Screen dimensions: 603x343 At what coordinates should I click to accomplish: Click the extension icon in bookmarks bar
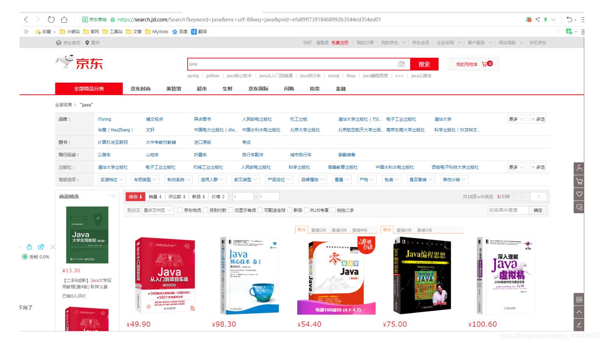(x=569, y=31)
